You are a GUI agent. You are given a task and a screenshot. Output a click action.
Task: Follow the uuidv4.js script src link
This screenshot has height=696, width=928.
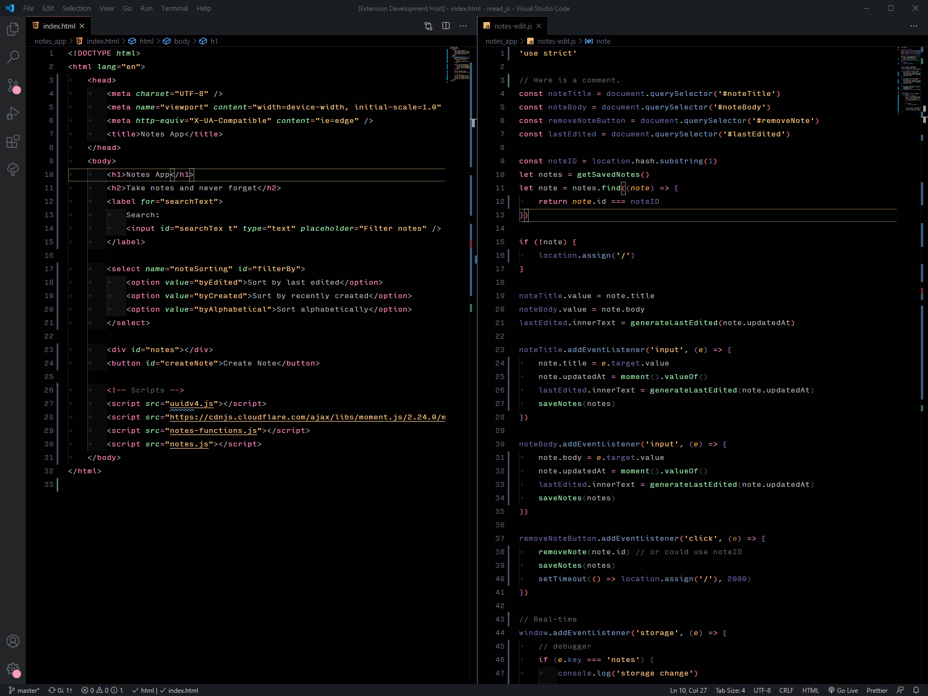(192, 404)
